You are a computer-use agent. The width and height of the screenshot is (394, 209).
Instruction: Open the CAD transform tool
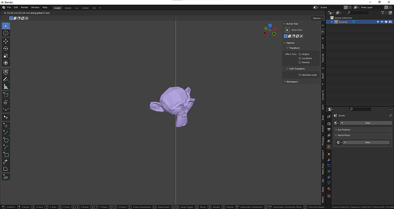[6, 72]
